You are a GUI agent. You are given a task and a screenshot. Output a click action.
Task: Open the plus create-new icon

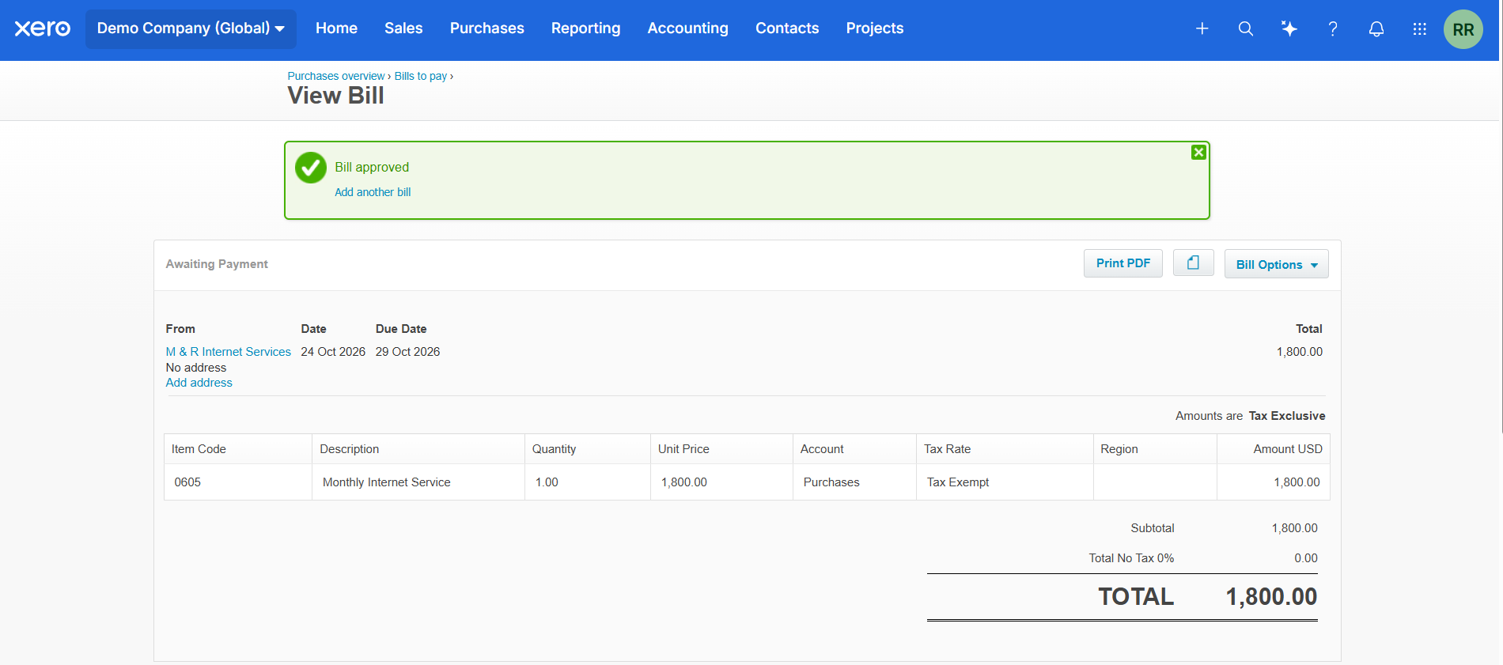point(1202,28)
